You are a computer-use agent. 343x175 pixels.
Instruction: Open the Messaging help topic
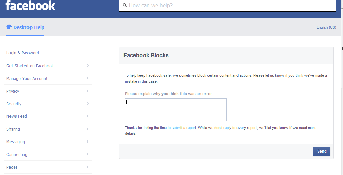pyautogui.click(x=16, y=142)
